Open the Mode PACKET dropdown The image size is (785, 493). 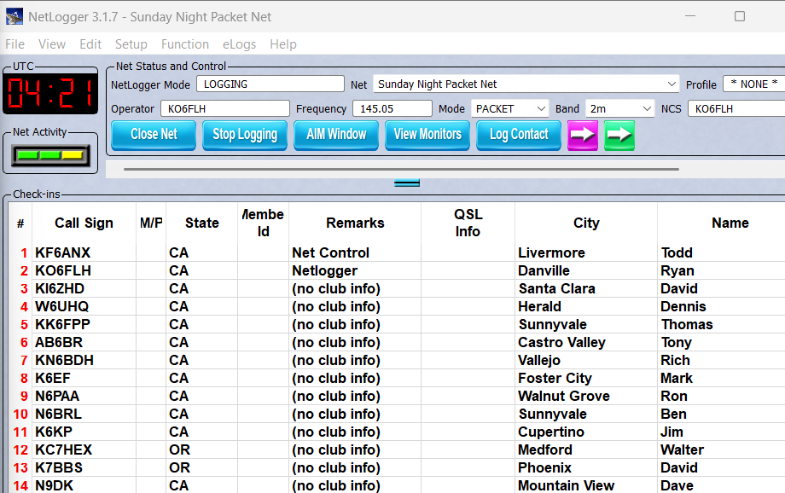(x=539, y=109)
